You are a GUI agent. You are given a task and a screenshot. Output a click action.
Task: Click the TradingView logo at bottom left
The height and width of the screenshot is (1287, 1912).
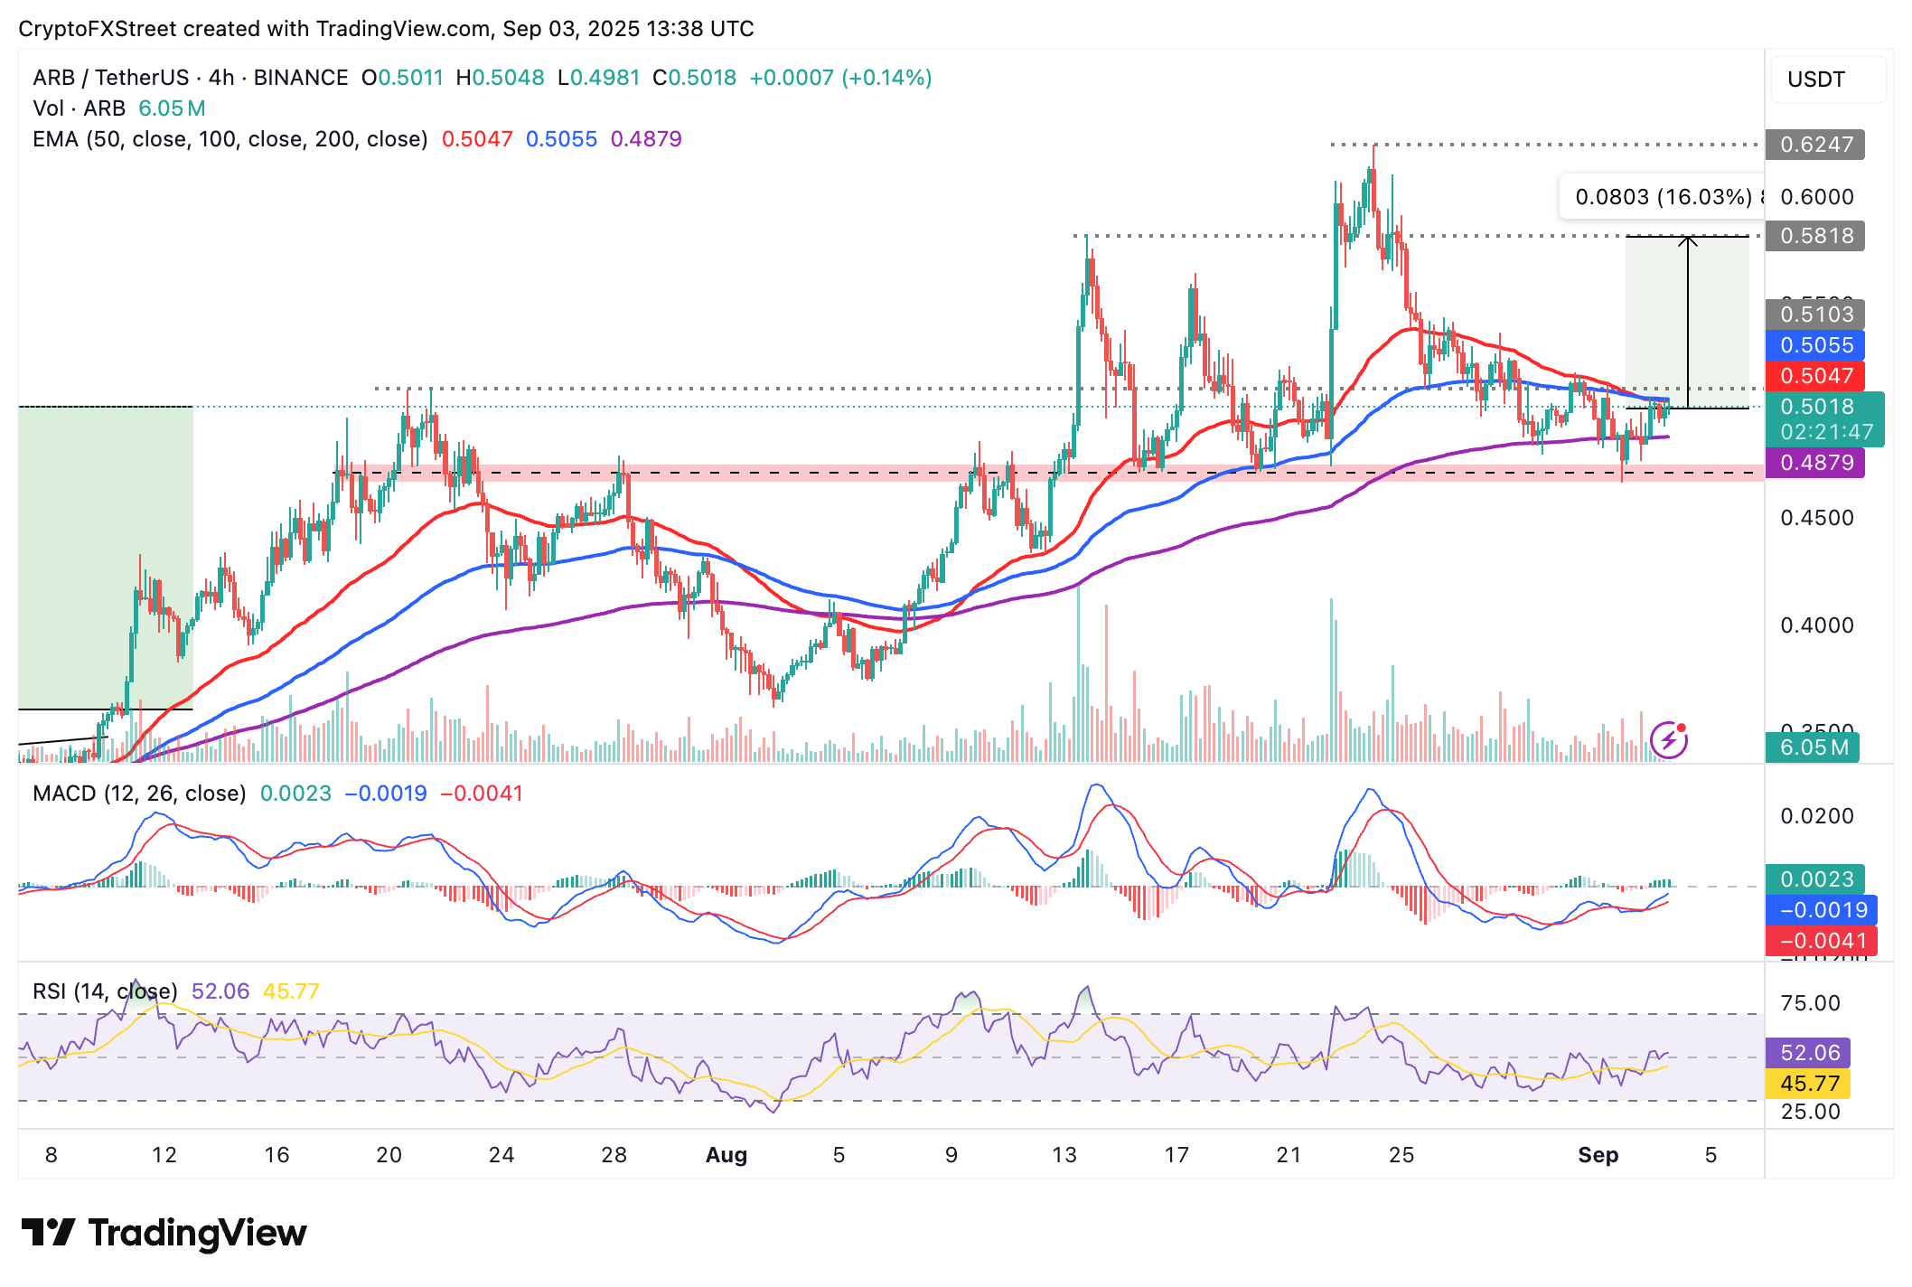164,1233
